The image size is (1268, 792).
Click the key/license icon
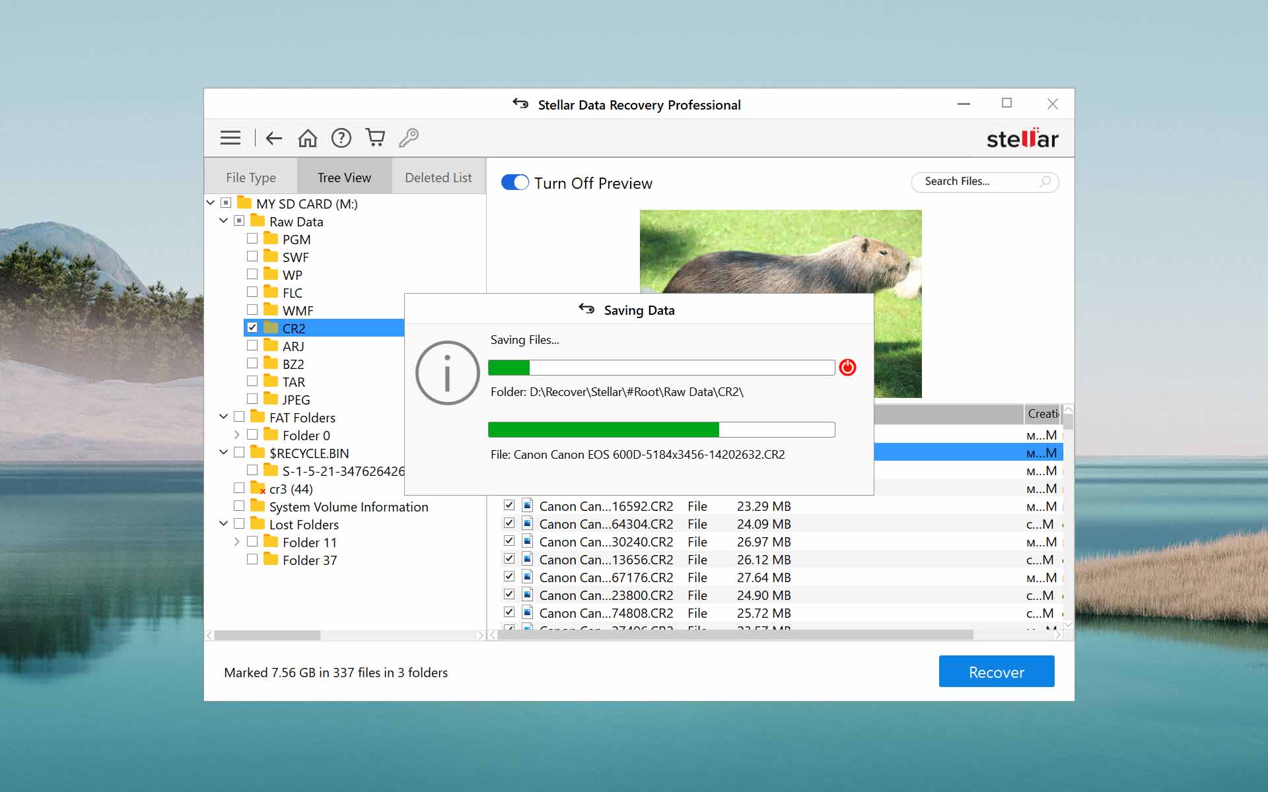(x=408, y=138)
